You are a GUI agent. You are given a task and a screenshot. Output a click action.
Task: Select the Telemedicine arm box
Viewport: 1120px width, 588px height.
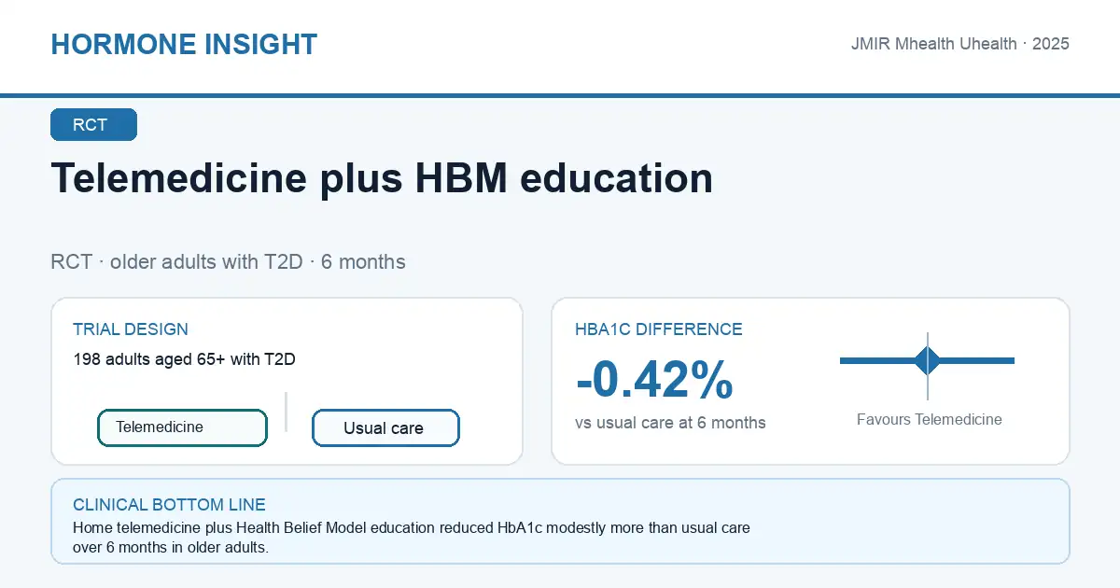(182, 427)
